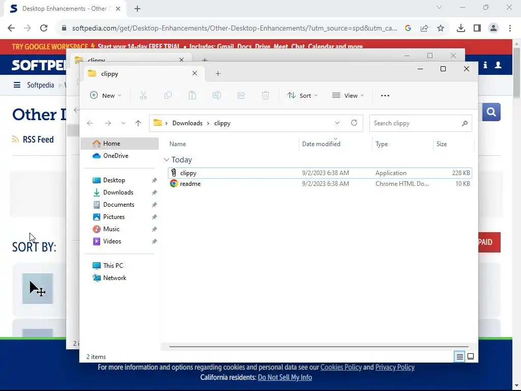
Task: Toggle Chrome side panel icon
Action: 477,29
